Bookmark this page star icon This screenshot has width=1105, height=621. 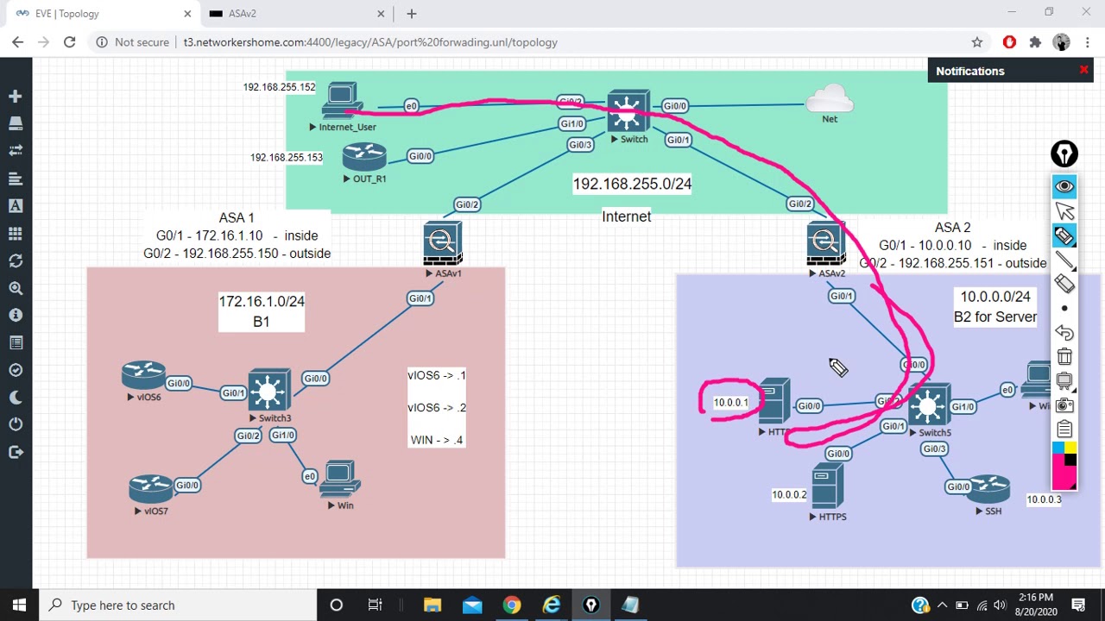977,41
